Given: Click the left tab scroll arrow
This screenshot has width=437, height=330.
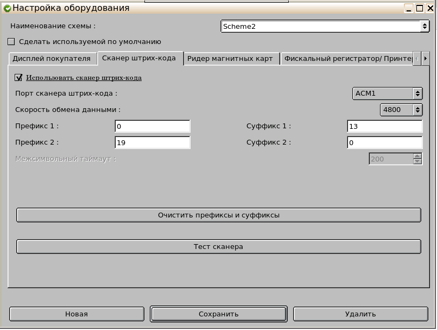Looking at the screenshot, I should click(x=417, y=59).
